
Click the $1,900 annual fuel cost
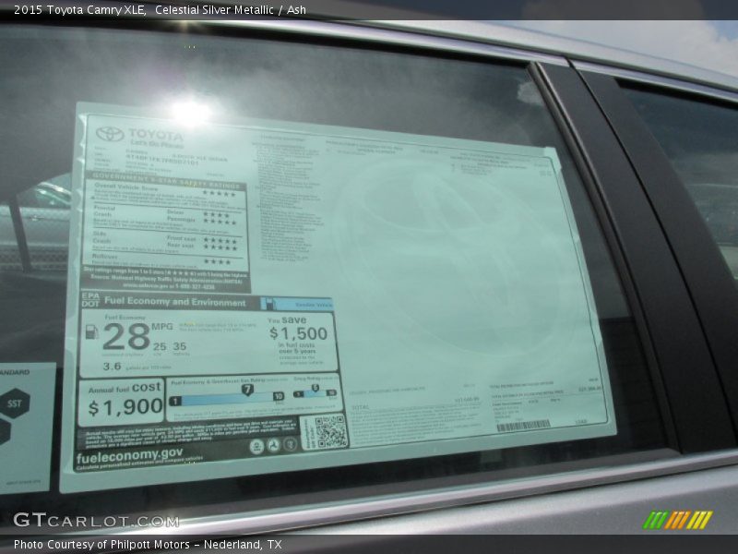pyautogui.click(x=125, y=407)
